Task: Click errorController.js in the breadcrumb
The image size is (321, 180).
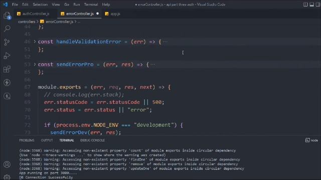Action: (59, 21)
